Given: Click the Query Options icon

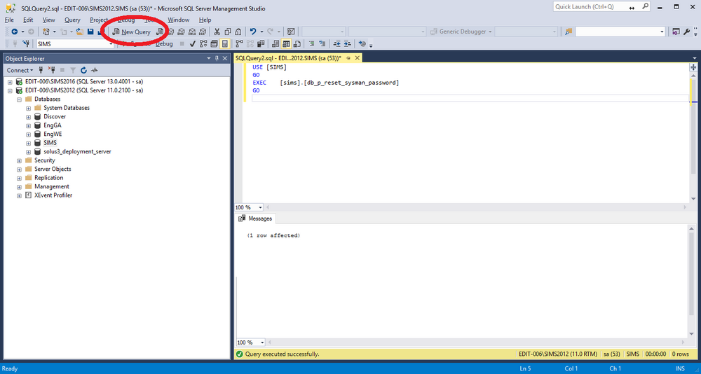Looking at the screenshot, I should click(214, 44).
